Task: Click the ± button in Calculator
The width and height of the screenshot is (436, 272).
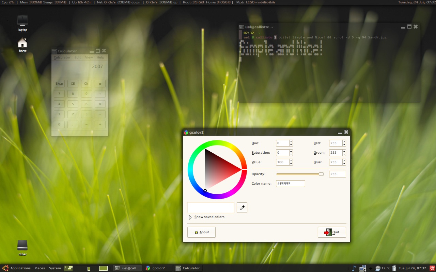Action: click(x=100, y=84)
